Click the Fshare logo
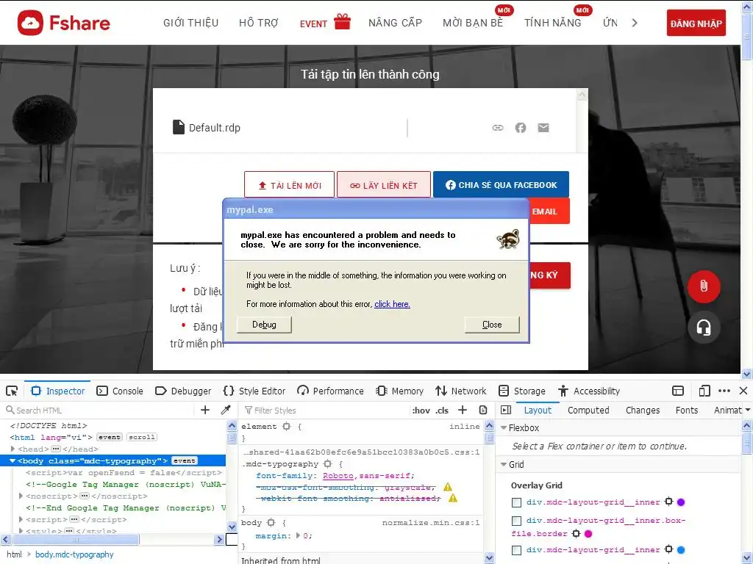This screenshot has width=753, height=564. [63, 23]
